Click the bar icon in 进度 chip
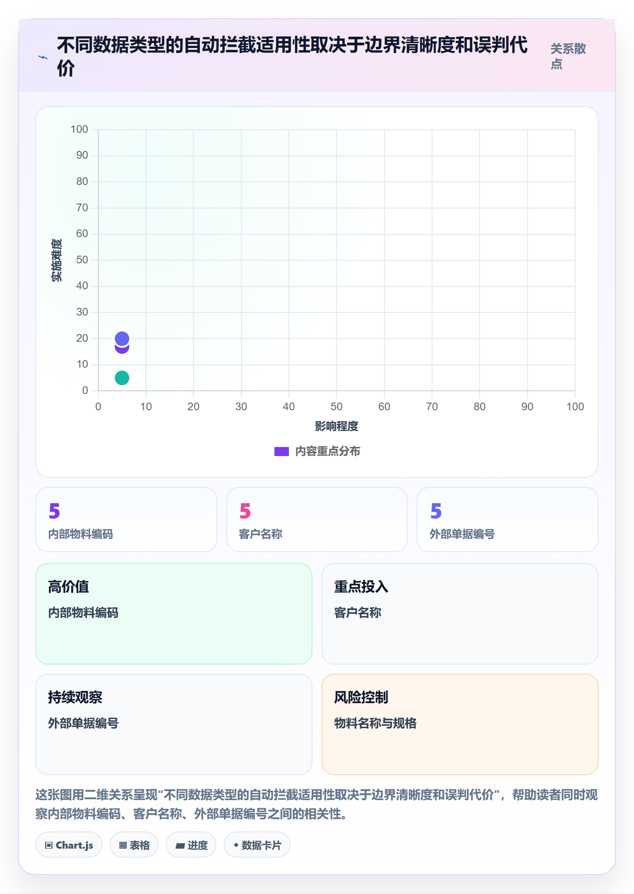Viewport: 634px width, 894px height. (x=180, y=846)
